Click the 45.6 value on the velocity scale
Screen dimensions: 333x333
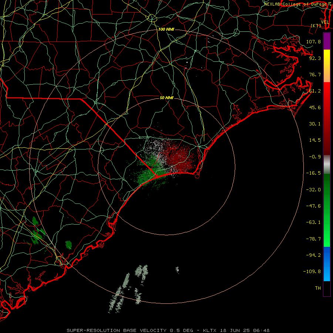coord(315,107)
